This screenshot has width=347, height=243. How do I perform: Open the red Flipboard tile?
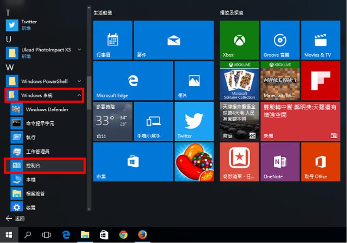(321, 81)
